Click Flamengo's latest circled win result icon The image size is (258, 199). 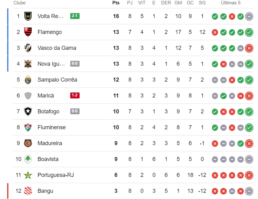[x=249, y=32]
